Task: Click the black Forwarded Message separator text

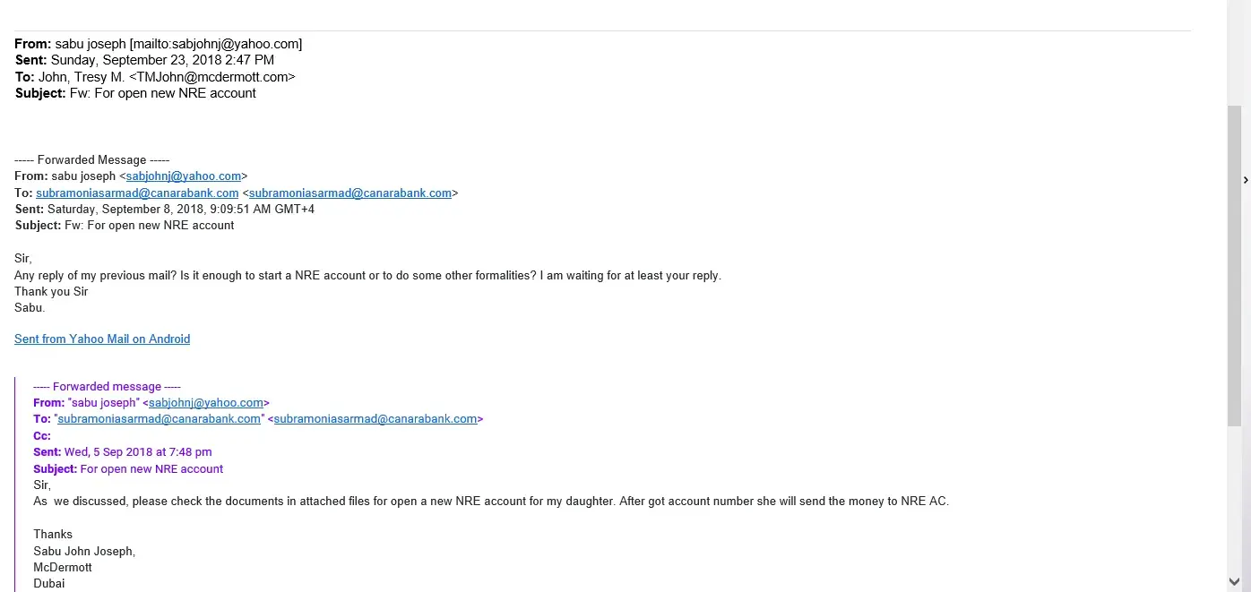Action: pos(92,160)
